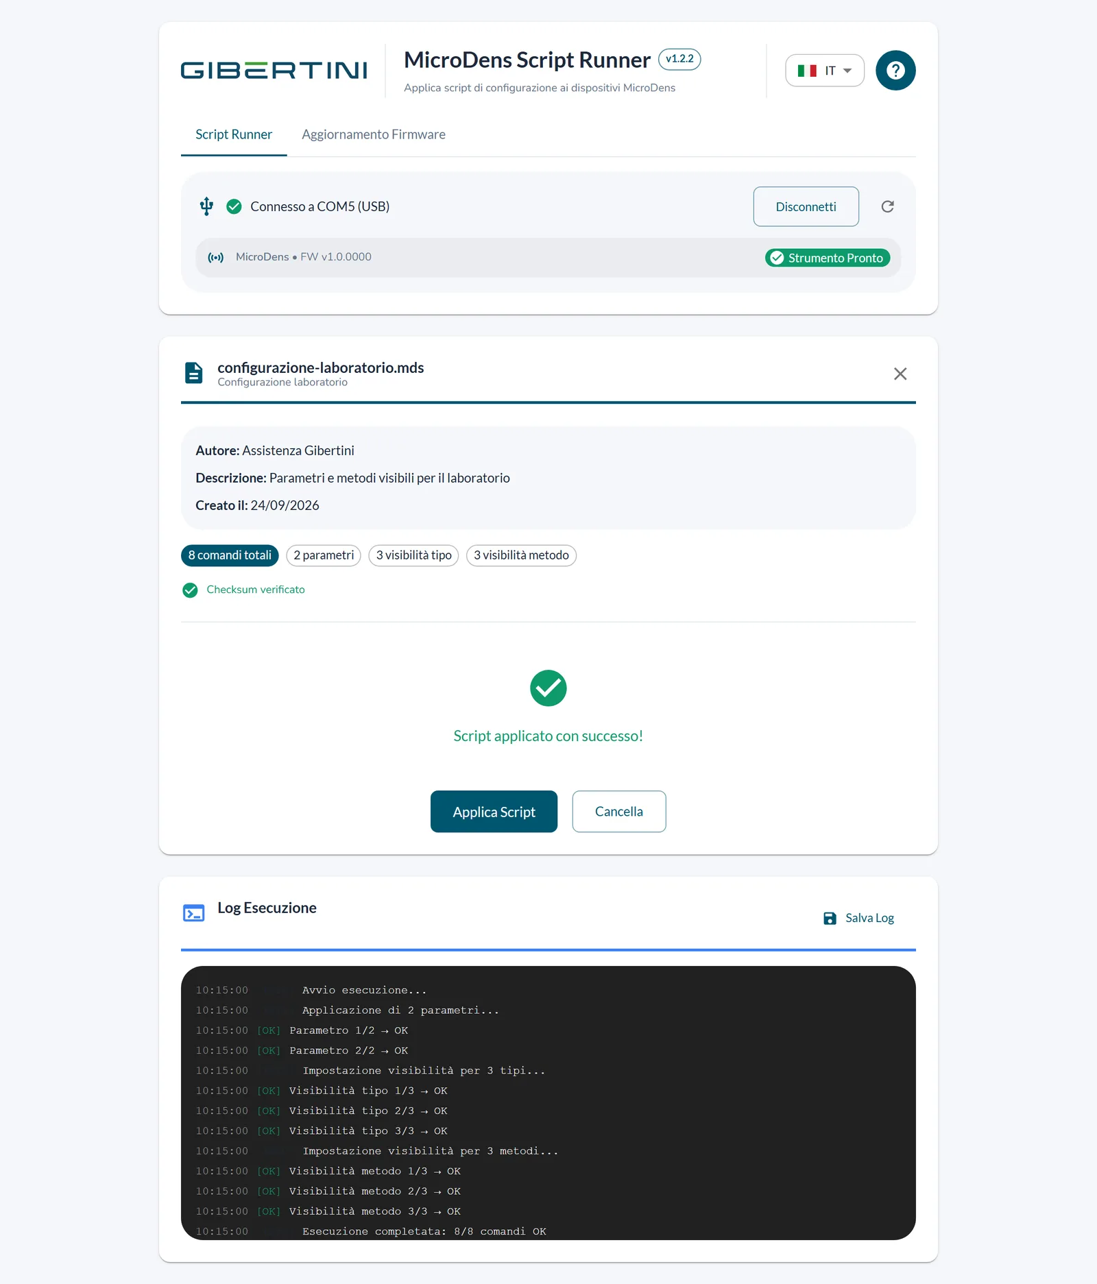
Task: Click the v1.2.2 version badge
Action: tap(679, 59)
